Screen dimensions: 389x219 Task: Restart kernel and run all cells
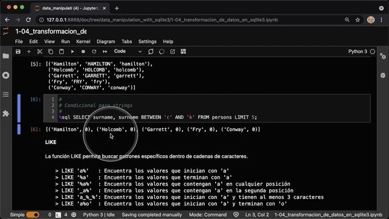coord(105,51)
